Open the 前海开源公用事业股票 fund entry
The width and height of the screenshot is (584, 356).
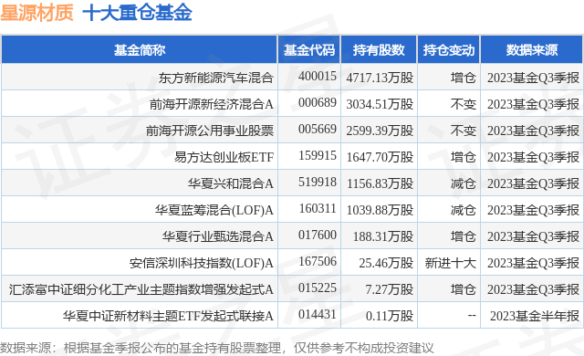coord(210,131)
